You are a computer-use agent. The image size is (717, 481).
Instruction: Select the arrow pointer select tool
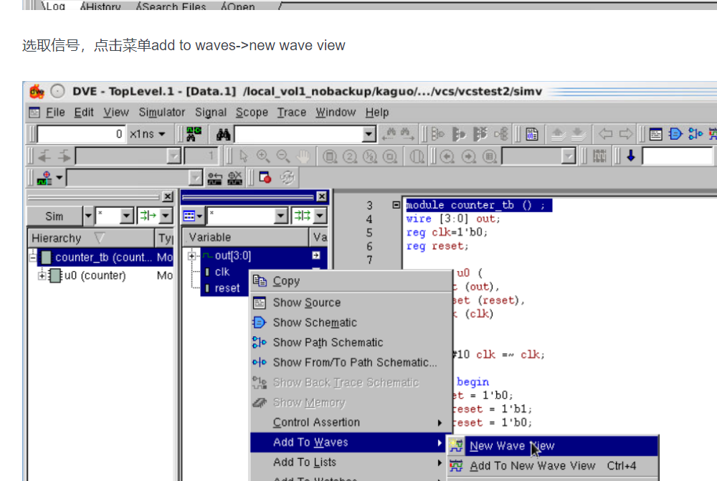(243, 155)
